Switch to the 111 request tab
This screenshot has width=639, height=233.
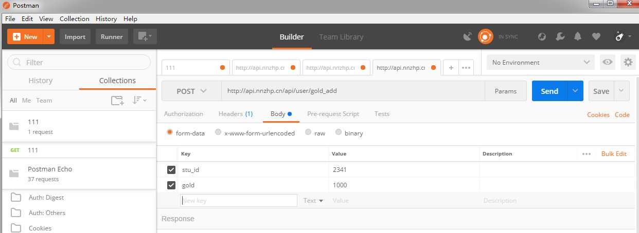tap(196, 68)
